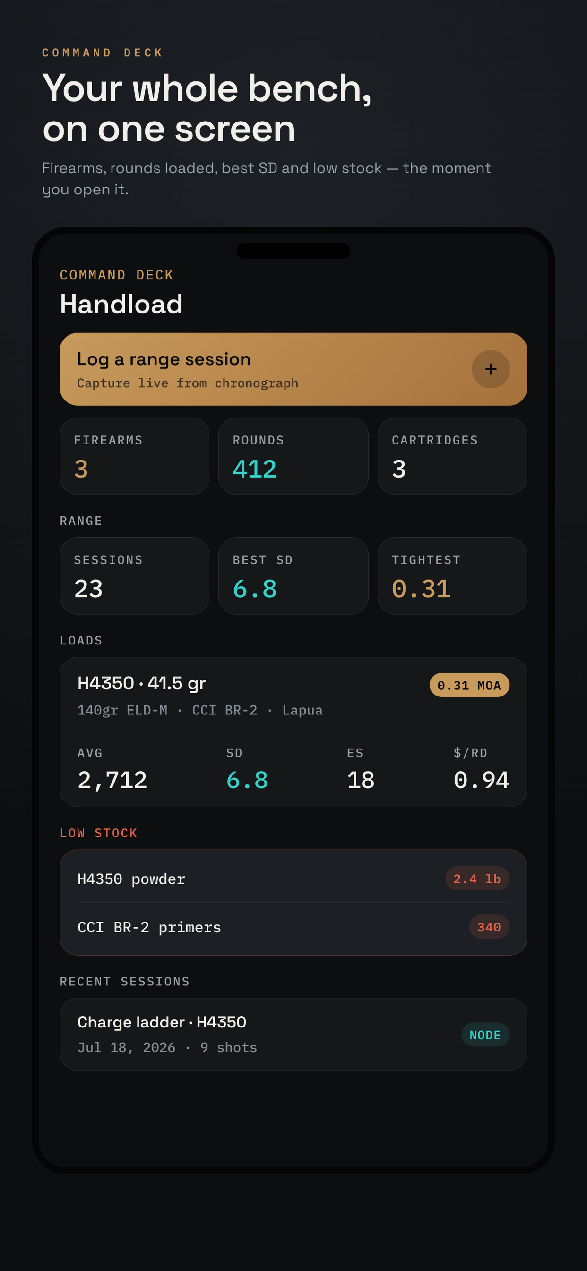Select the Rounds 412 stat tile
The height and width of the screenshot is (1271, 587).
tap(293, 456)
